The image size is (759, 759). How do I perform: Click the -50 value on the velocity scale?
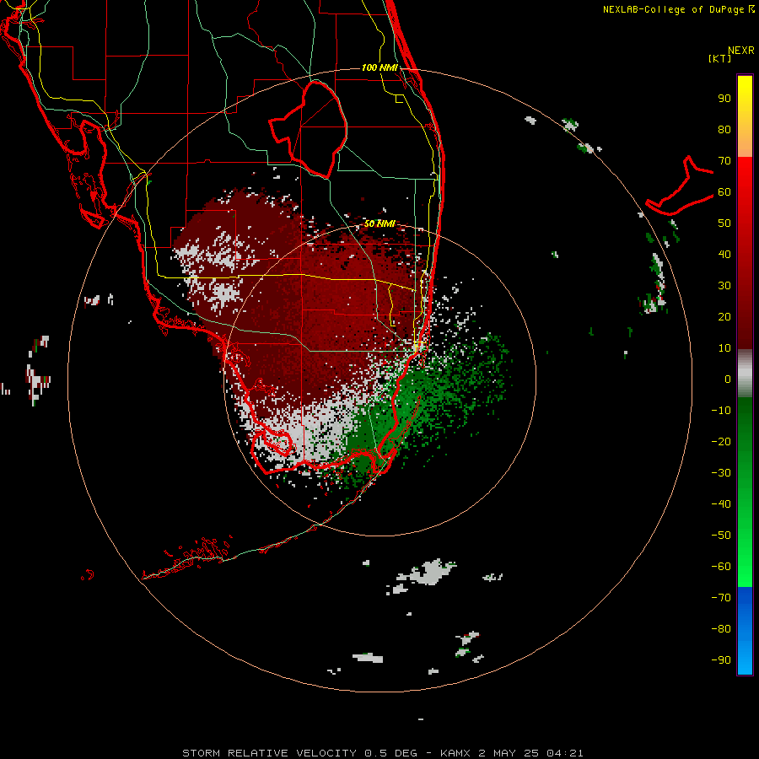(721, 535)
